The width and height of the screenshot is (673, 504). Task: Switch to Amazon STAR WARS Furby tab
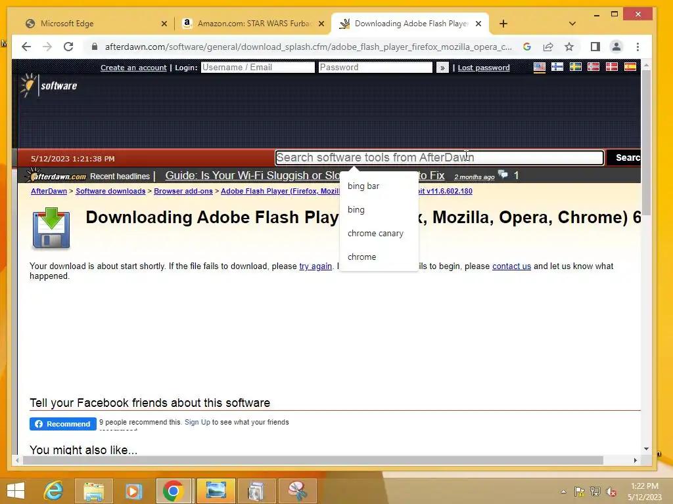253,24
